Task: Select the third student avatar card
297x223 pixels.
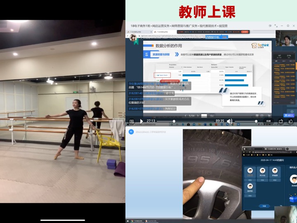Action: (x=274, y=173)
